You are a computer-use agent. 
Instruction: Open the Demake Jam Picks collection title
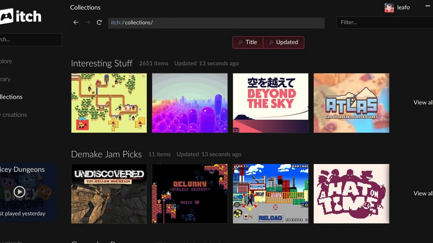click(x=106, y=154)
